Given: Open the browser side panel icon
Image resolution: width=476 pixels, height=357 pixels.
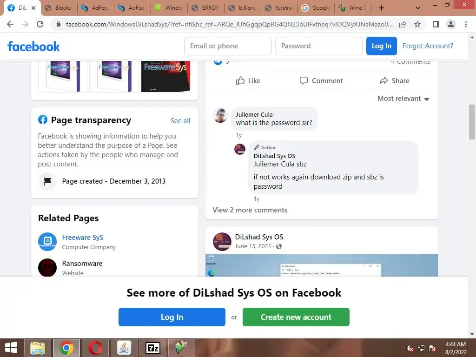Looking at the screenshot, I should 436,24.
